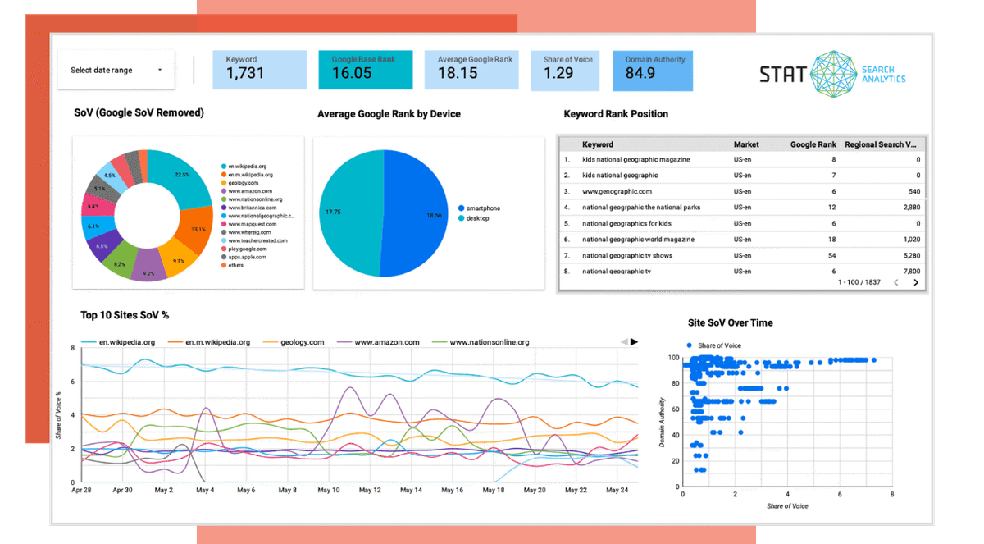The width and height of the screenshot is (984, 544).
Task: Go to next page of keyword table
Action: tap(915, 282)
